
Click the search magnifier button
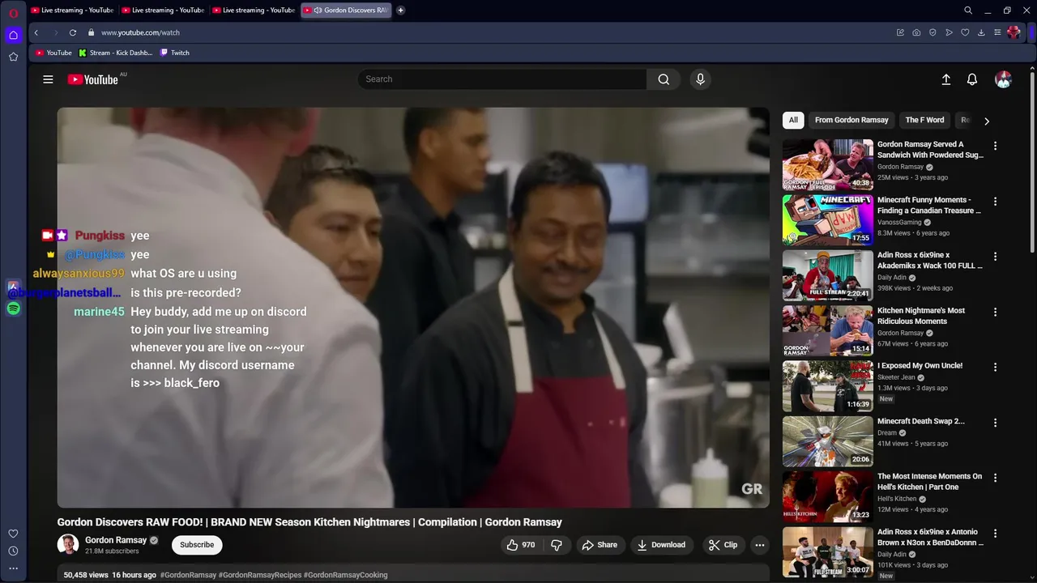coord(664,79)
